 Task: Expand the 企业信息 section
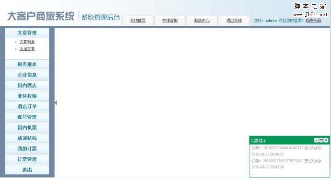[x=27, y=75]
